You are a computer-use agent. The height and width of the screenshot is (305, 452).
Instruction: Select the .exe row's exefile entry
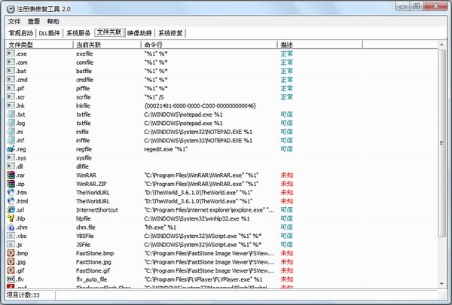[84, 54]
